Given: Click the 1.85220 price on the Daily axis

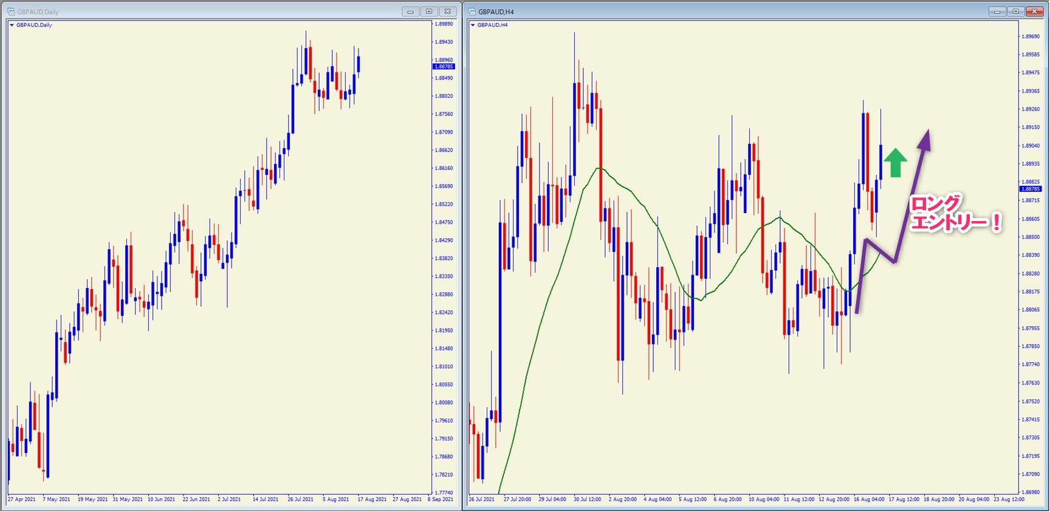Looking at the screenshot, I should [x=444, y=204].
